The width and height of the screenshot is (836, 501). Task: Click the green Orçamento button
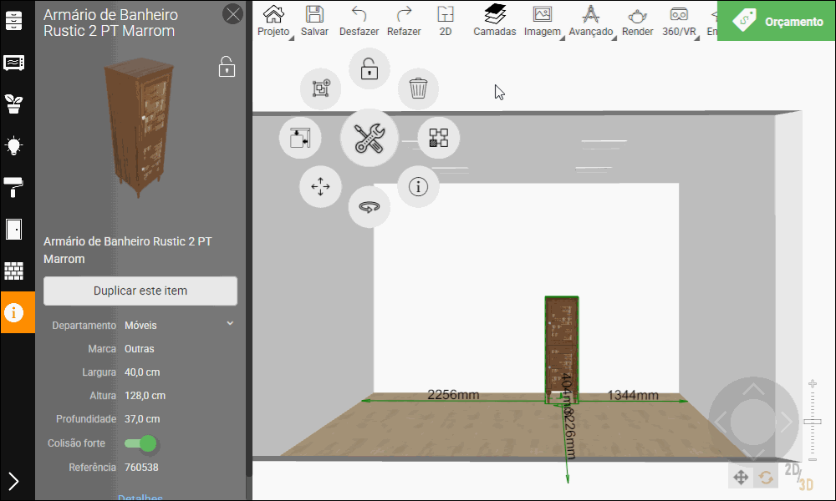pyautogui.click(x=777, y=21)
